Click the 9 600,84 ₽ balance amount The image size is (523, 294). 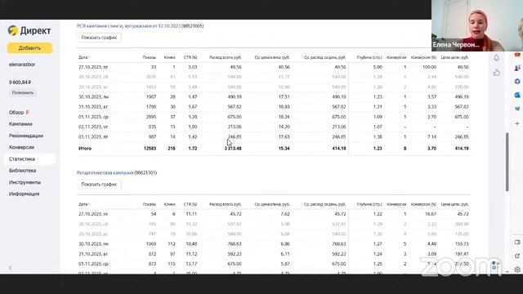click(20, 82)
